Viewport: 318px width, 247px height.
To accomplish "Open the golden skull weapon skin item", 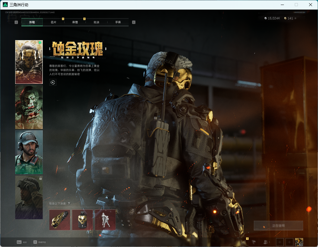I will pos(60,220).
